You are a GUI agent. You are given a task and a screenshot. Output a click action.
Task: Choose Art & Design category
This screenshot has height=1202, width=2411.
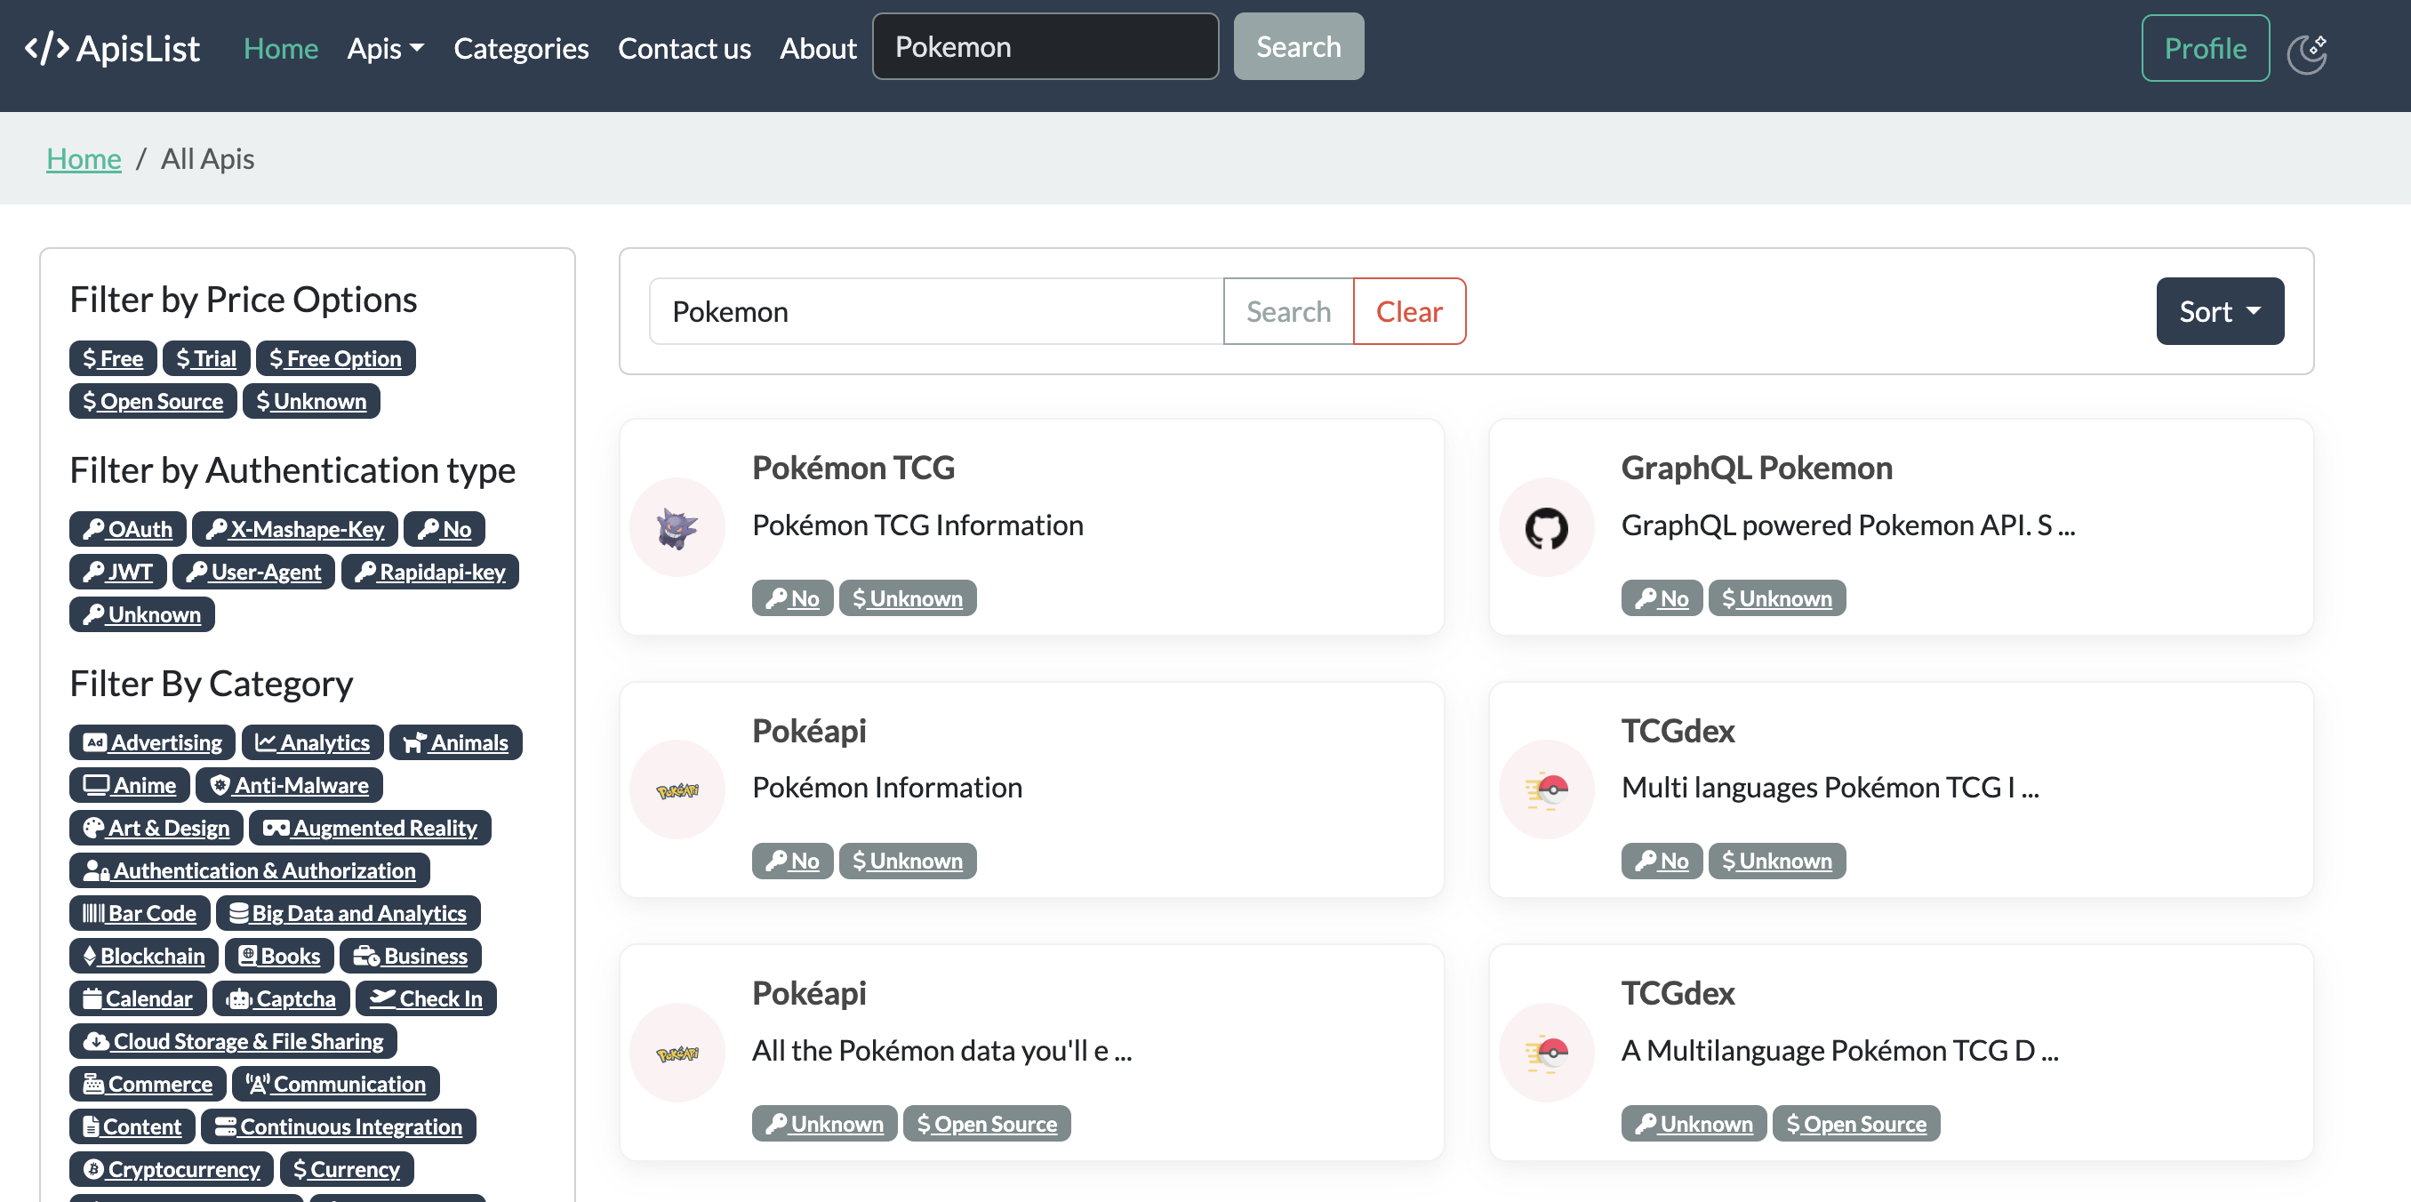(156, 828)
